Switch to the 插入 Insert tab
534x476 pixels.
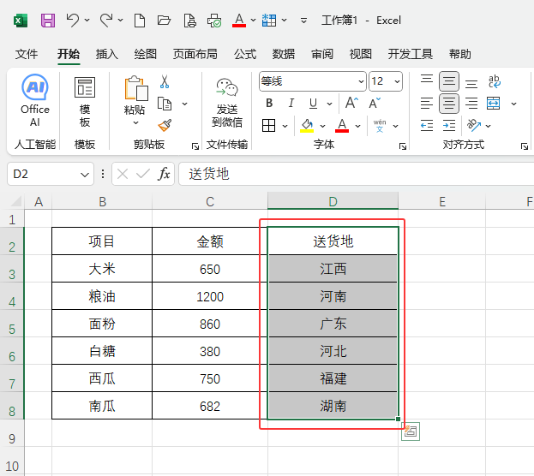point(106,54)
